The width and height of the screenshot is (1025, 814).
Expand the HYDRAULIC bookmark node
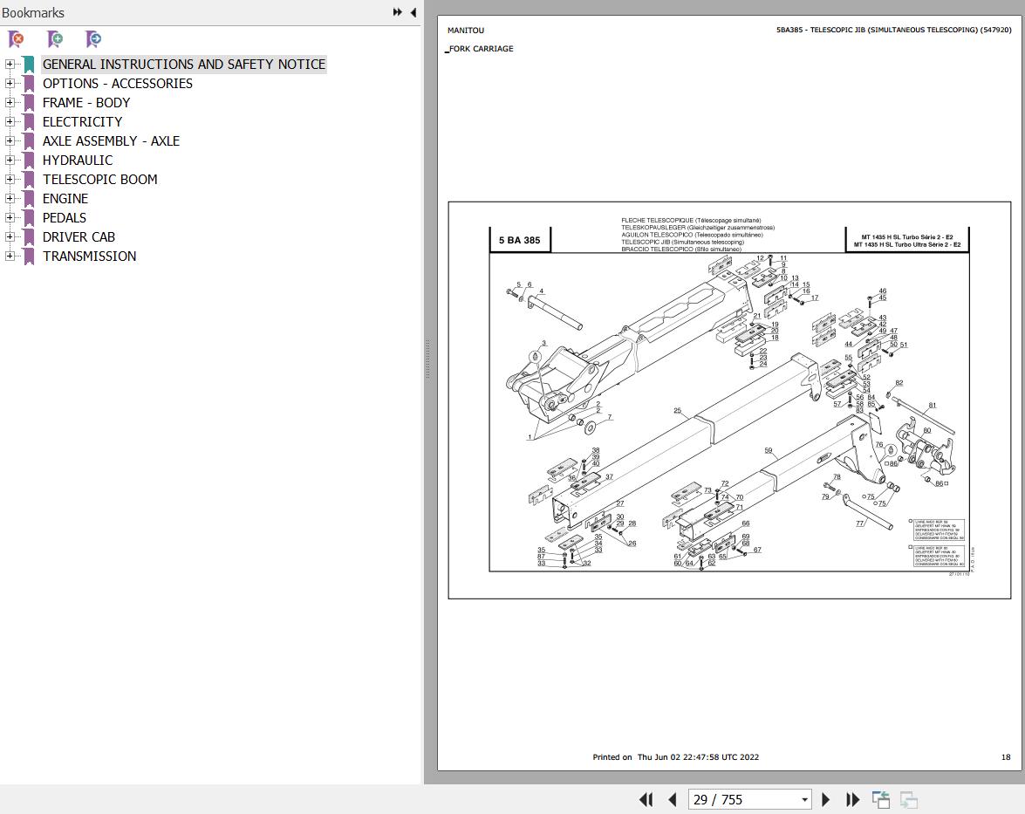coord(9,161)
